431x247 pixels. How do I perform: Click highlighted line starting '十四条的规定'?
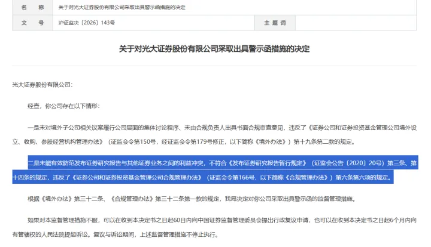coord(203,177)
